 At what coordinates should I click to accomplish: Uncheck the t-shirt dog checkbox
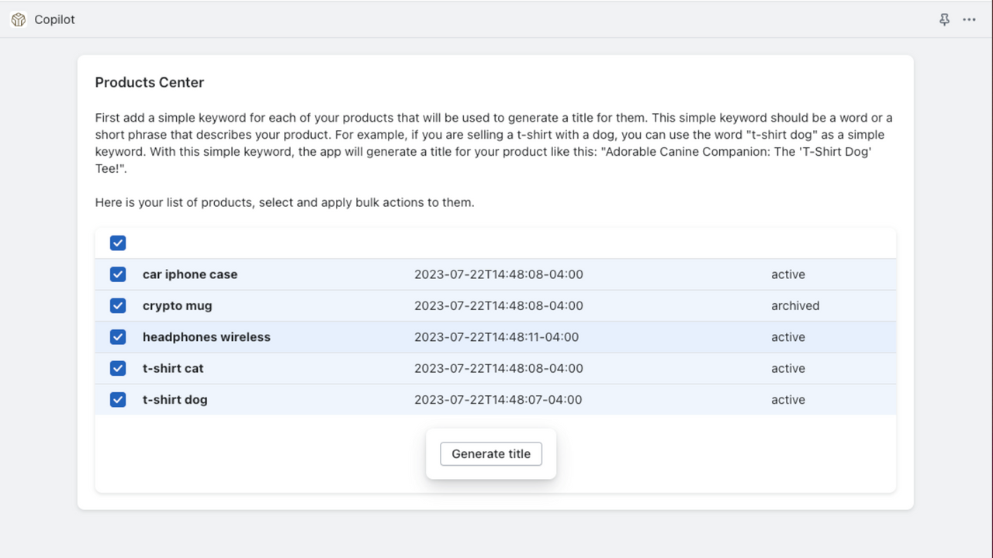pyautogui.click(x=118, y=400)
